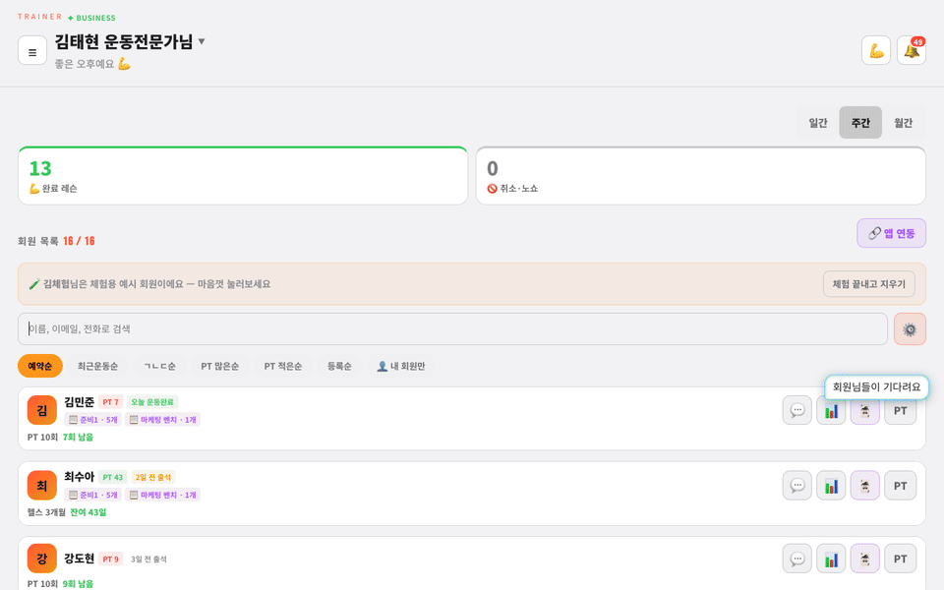Open 준비1 · 5개 tag on 최수아
Viewport: 944px width, 590px height.
coord(92,495)
